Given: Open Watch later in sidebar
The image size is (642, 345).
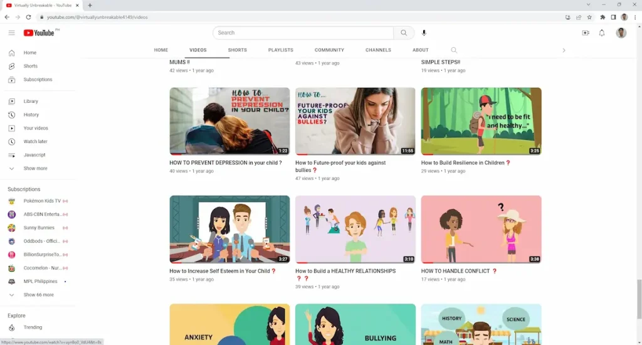Looking at the screenshot, I should (x=35, y=141).
